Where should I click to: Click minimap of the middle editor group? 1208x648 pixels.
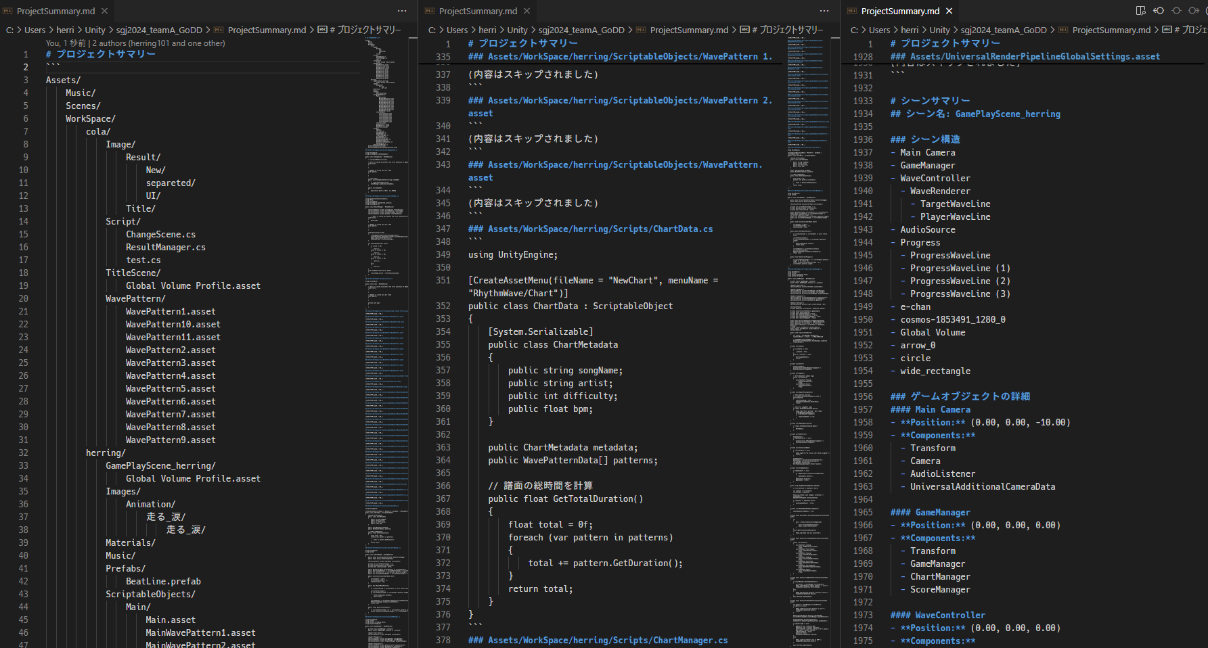pyautogui.click(x=809, y=342)
